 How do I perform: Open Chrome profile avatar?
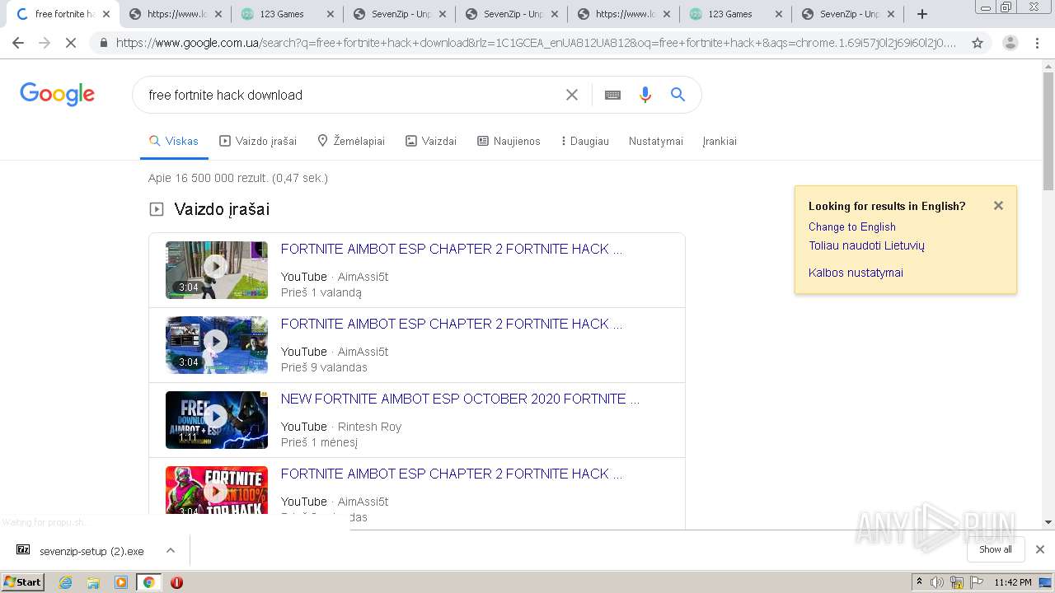[x=1010, y=43]
